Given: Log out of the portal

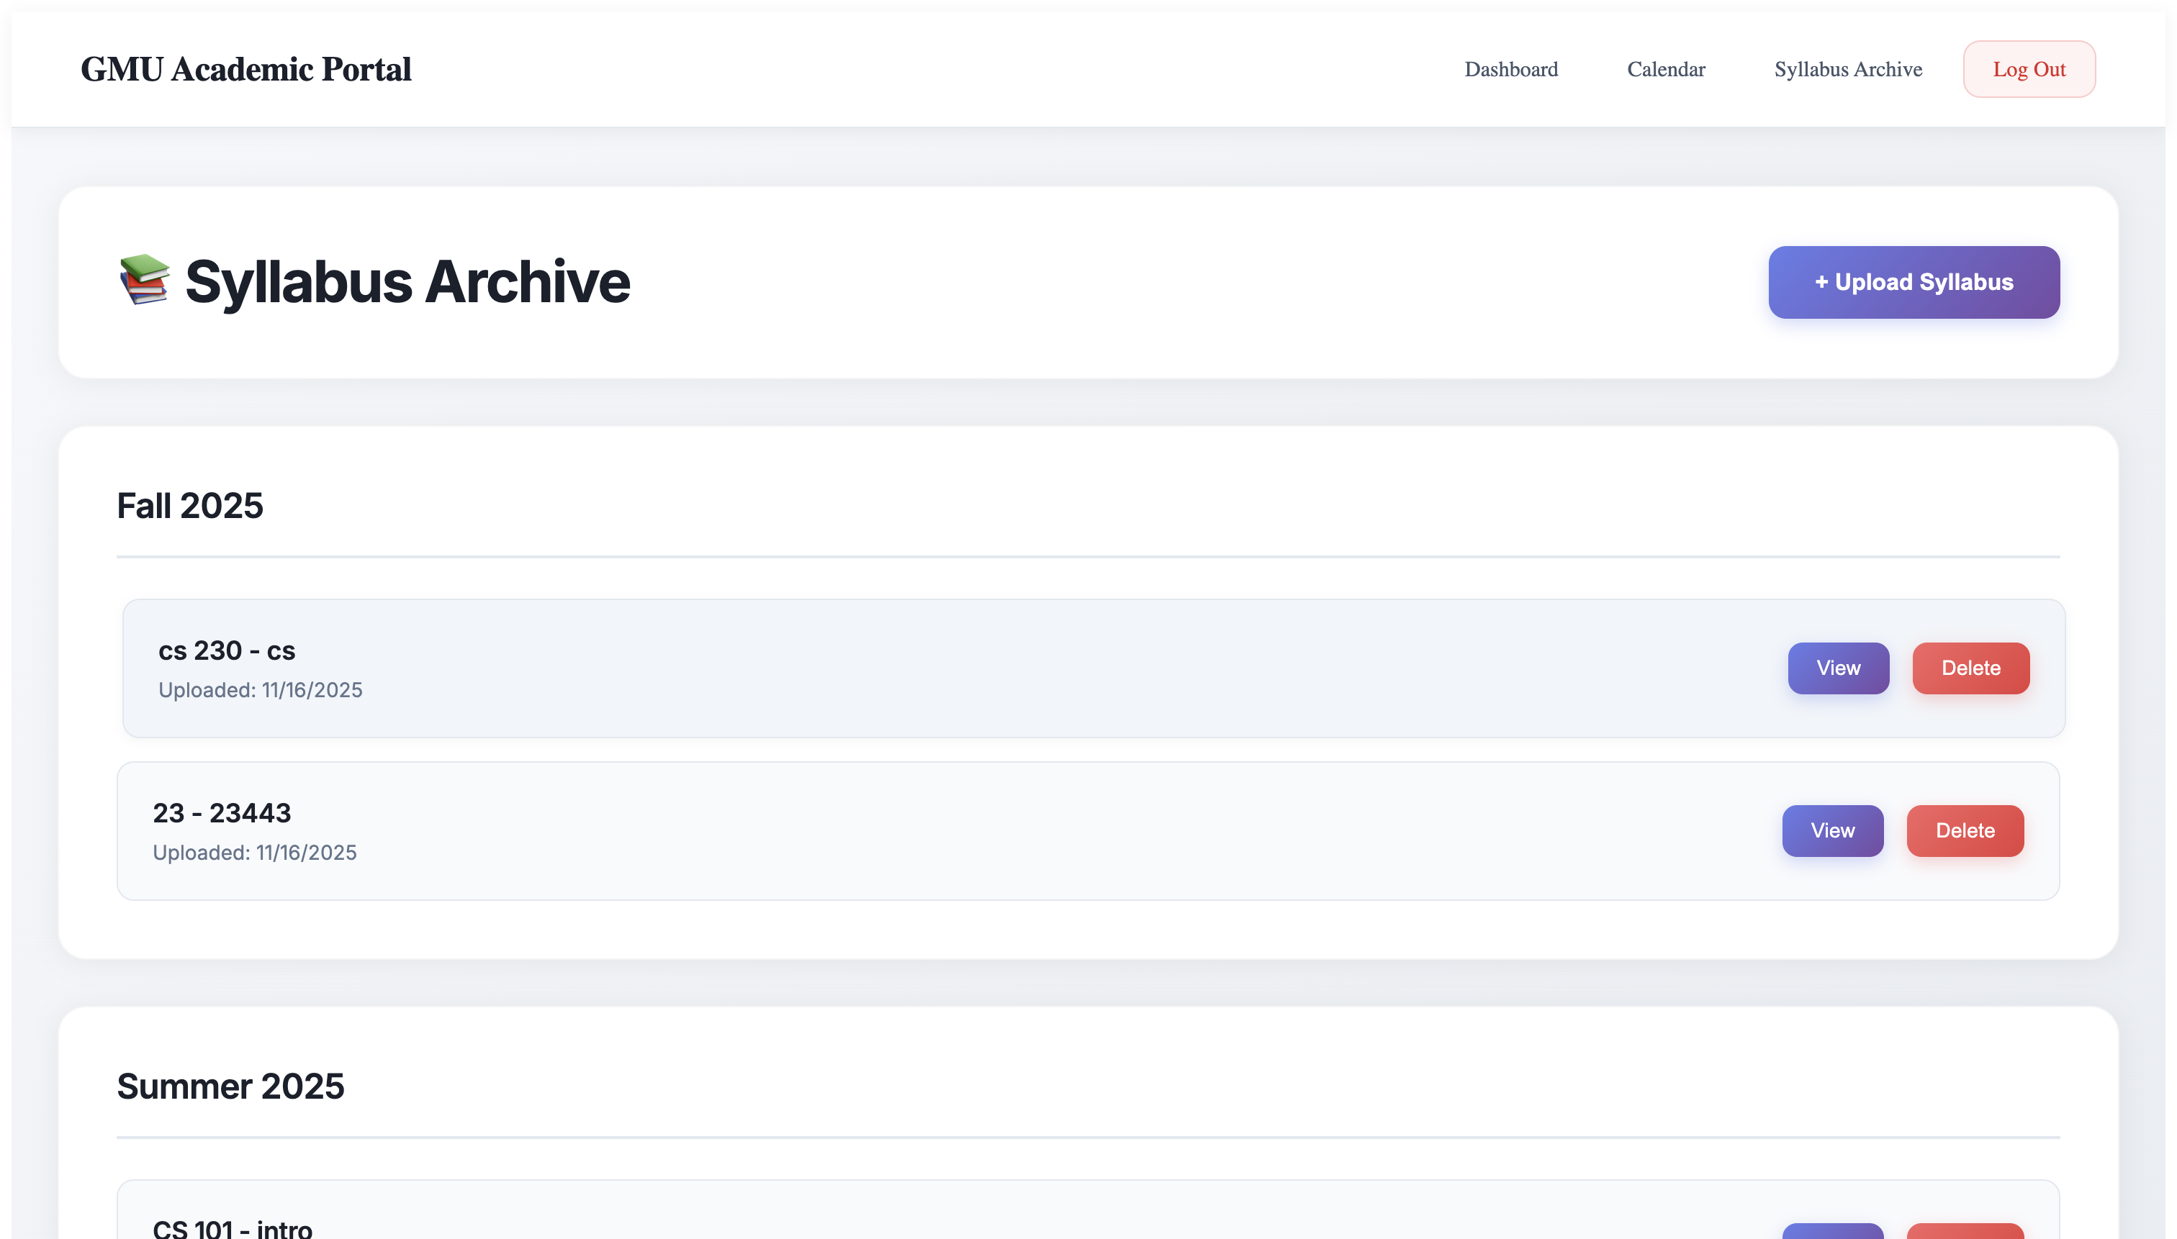Looking at the screenshot, I should click(x=2028, y=69).
